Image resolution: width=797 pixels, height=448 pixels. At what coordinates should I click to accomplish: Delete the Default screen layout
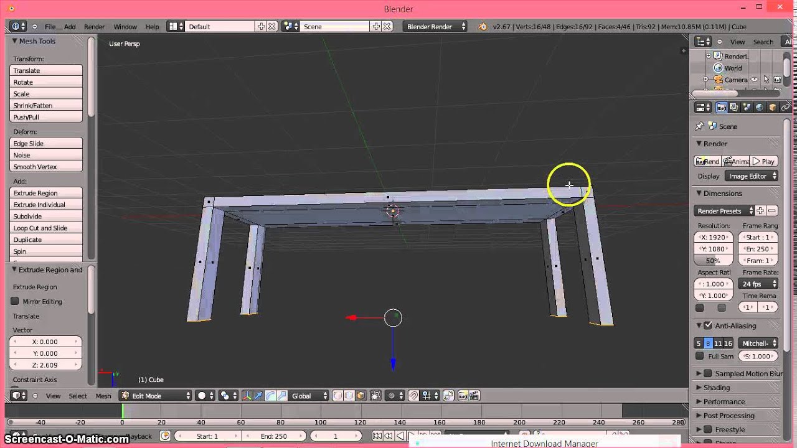(271, 27)
